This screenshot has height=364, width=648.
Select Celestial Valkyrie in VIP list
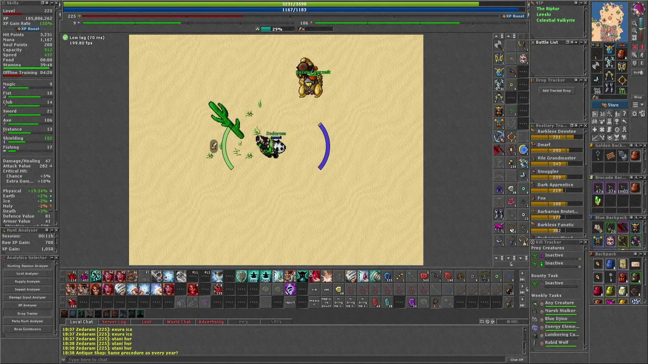[x=555, y=20]
